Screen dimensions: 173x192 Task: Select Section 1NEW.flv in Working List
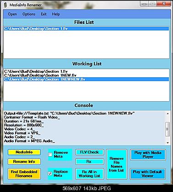86,75
